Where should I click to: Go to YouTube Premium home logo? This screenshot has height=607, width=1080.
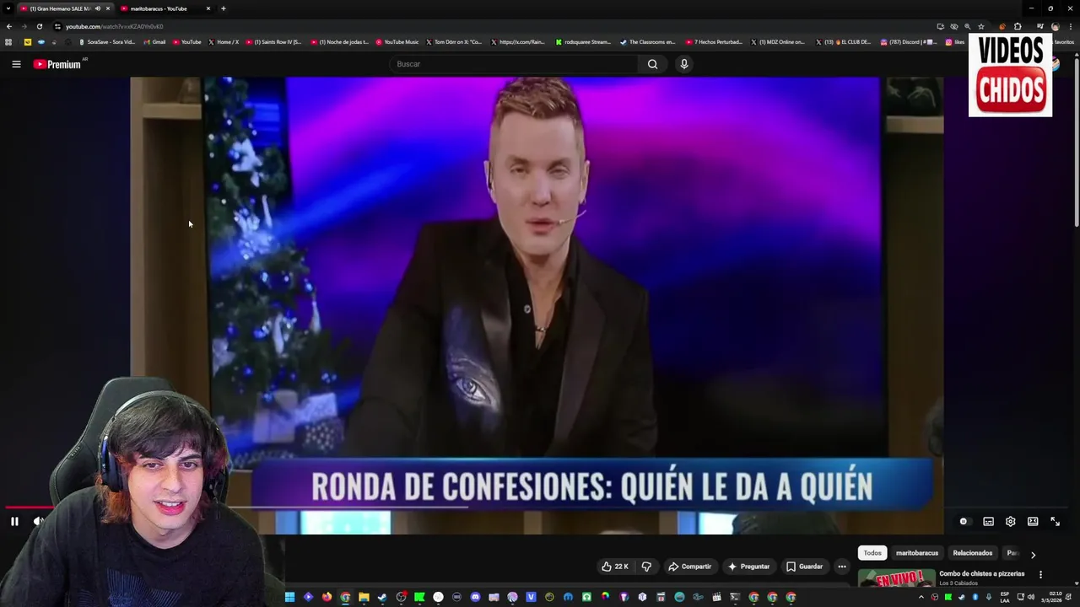pyautogui.click(x=57, y=64)
